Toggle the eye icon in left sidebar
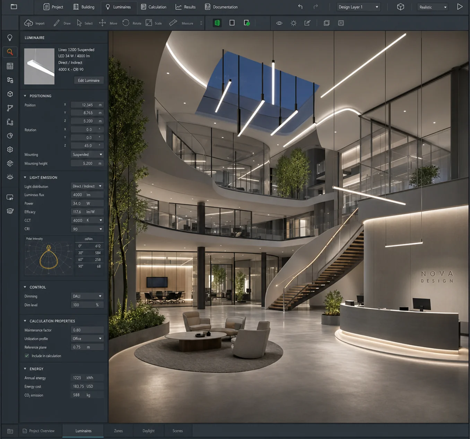The image size is (470, 439). pos(10,177)
